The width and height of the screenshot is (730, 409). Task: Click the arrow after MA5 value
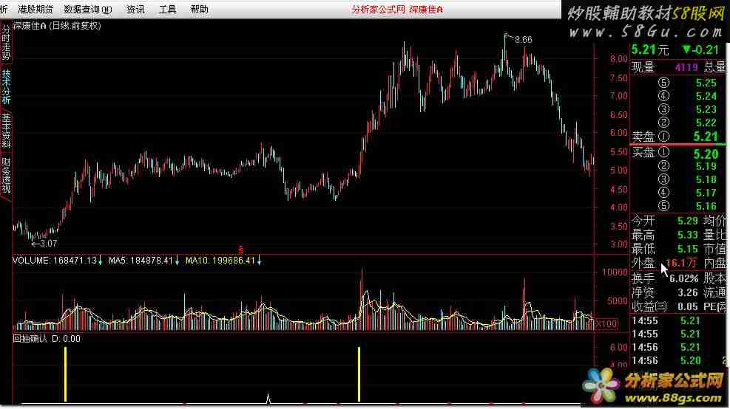click(x=177, y=261)
